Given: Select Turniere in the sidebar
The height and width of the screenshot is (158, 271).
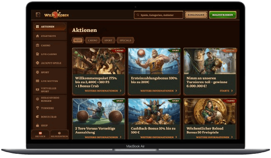Looking at the screenshot, I should tap(50, 108).
